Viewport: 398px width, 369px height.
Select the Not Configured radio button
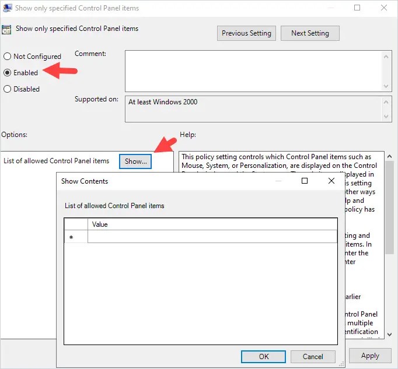coord(7,57)
